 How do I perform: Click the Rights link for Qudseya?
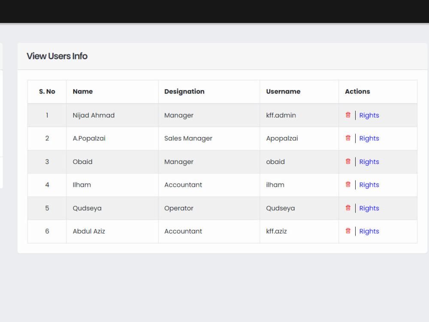point(369,208)
